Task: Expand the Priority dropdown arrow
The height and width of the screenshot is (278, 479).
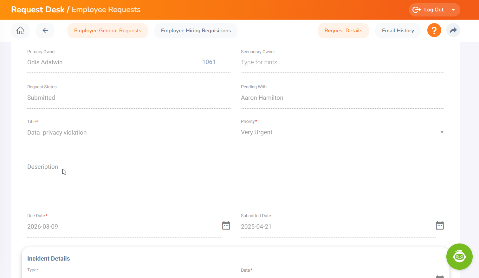Action: tap(442, 132)
